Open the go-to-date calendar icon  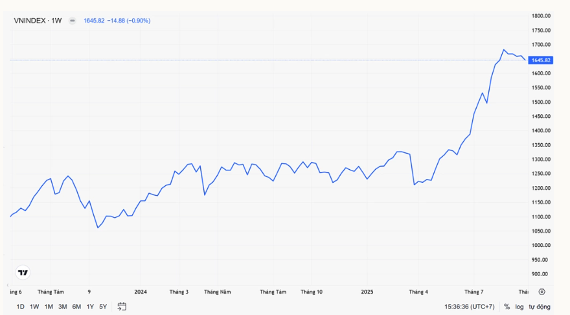(122, 307)
